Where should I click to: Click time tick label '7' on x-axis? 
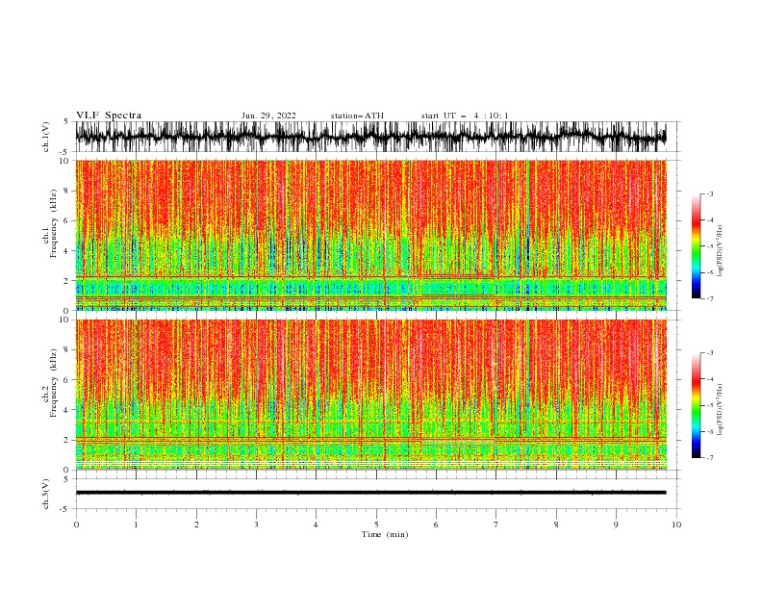pyautogui.click(x=496, y=525)
